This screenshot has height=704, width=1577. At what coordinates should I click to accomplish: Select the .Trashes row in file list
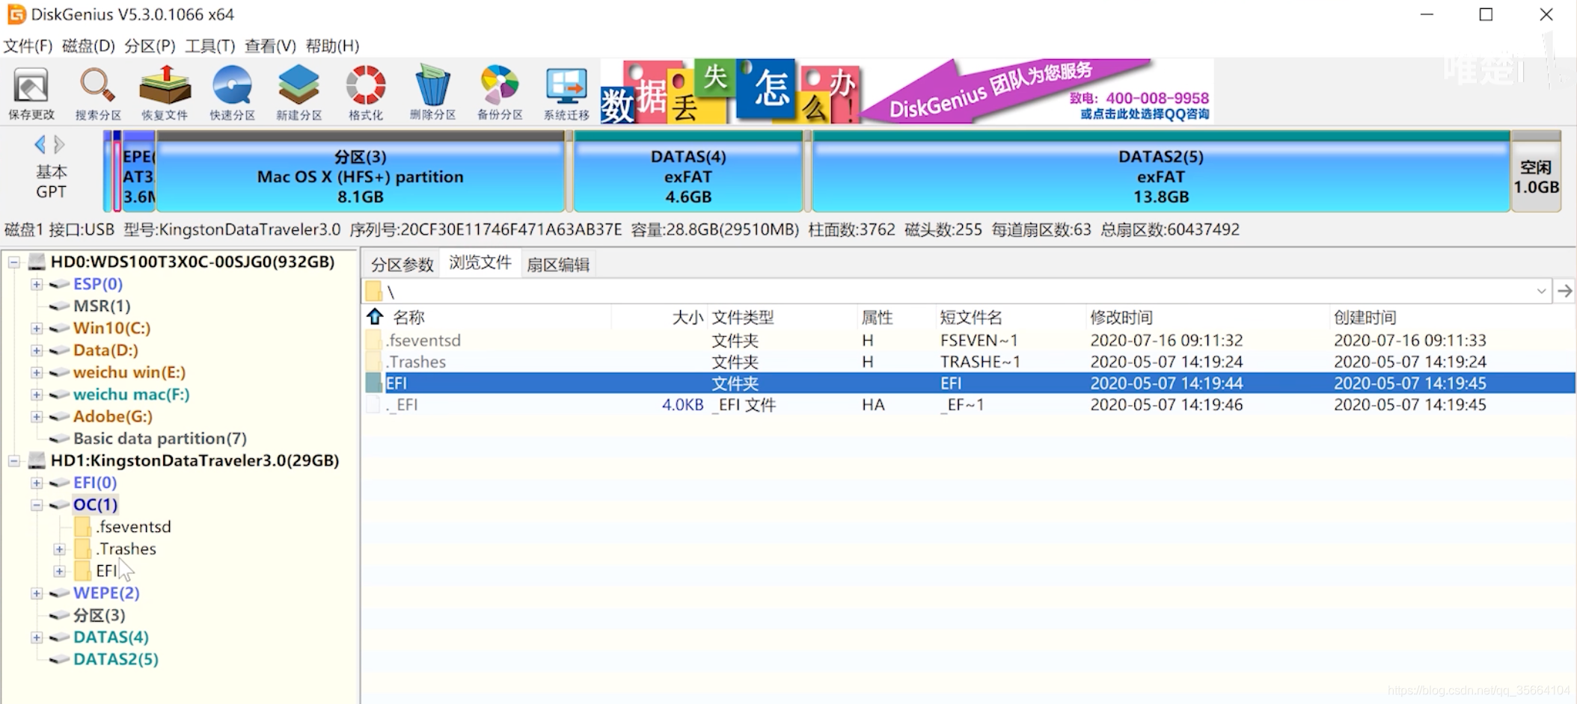[970, 362]
